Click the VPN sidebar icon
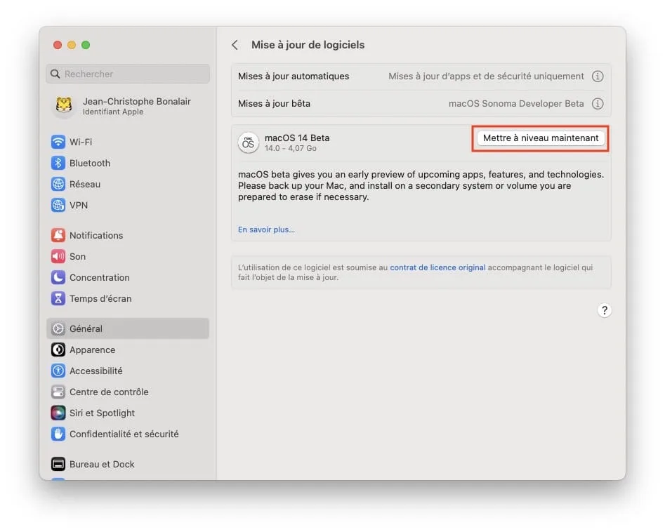 [58, 205]
